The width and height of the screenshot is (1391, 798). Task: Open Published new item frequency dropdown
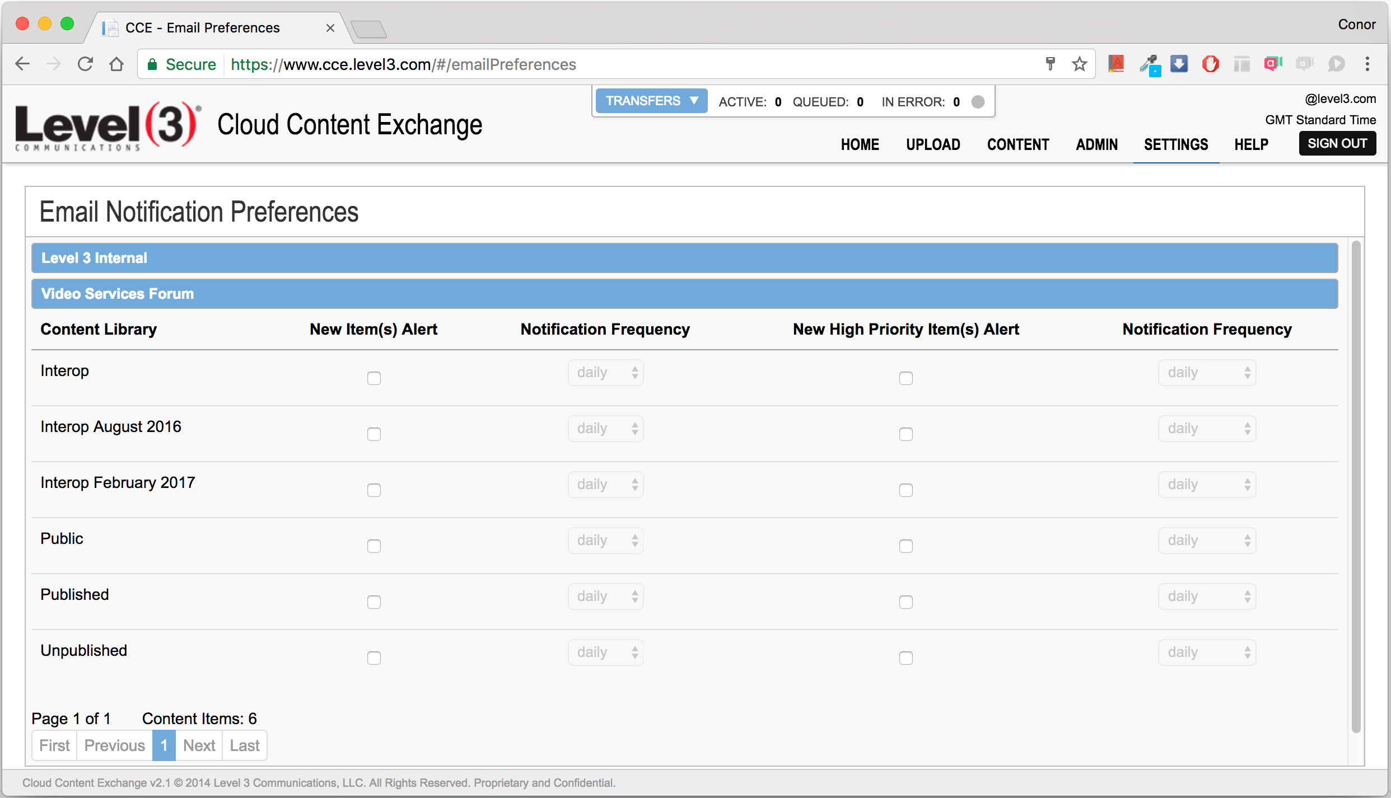click(606, 597)
